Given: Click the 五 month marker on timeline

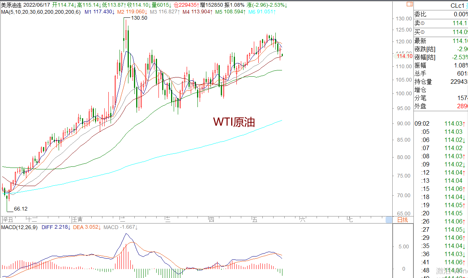Looking at the screenshot, I should point(255,219).
